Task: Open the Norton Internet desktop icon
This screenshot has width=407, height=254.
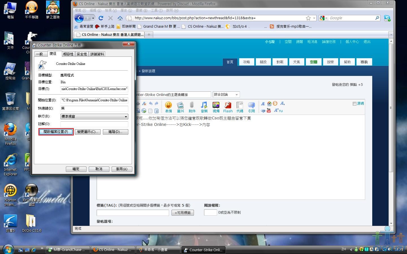Action: [10, 195]
